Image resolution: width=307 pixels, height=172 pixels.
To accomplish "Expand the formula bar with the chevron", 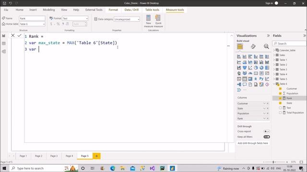I will point(232,36).
